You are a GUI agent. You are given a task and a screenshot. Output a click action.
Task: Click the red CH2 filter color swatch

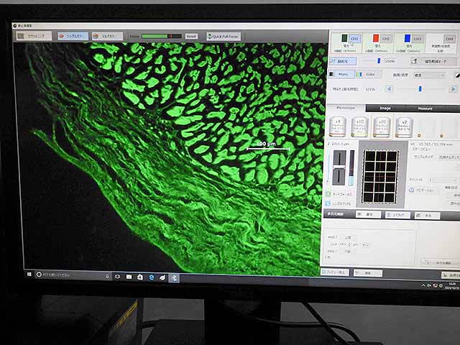[376, 38]
